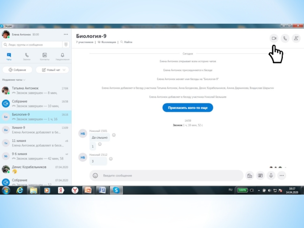Switch to the Контакты tab

pyautogui.click(x=44, y=56)
